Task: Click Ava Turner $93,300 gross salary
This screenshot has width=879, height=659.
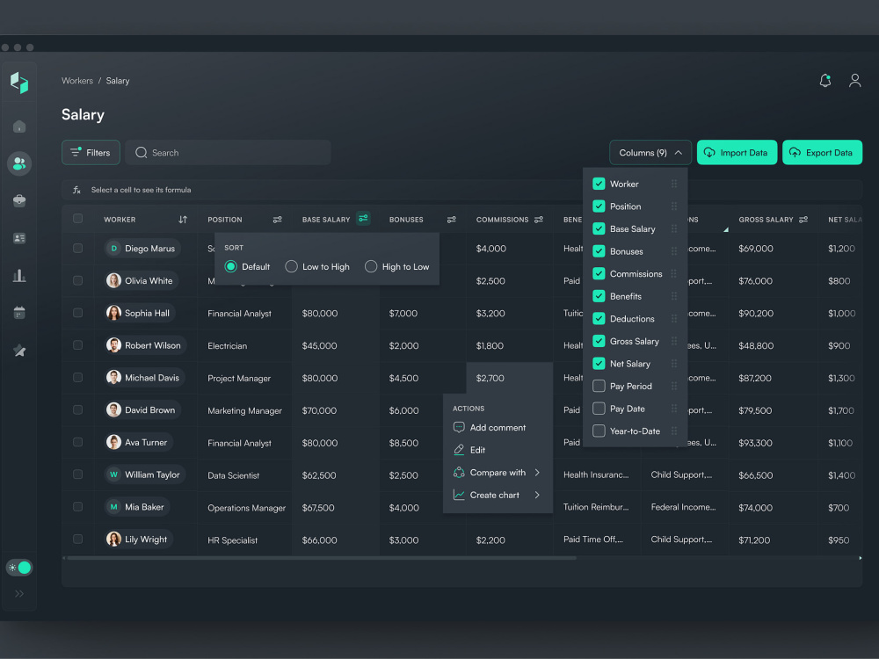Action: [x=755, y=443]
